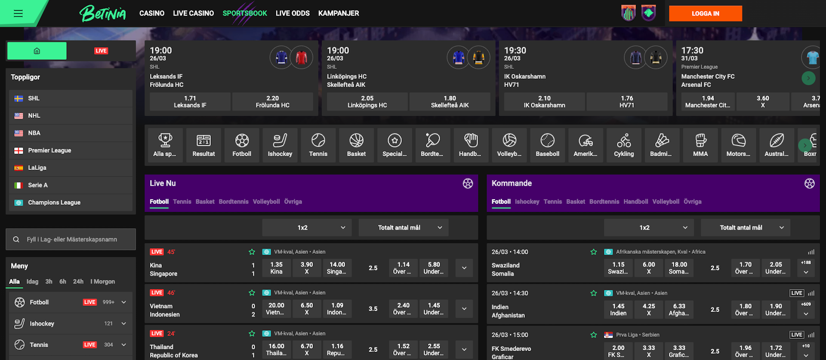Open the Special bets icon

coord(395,145)
